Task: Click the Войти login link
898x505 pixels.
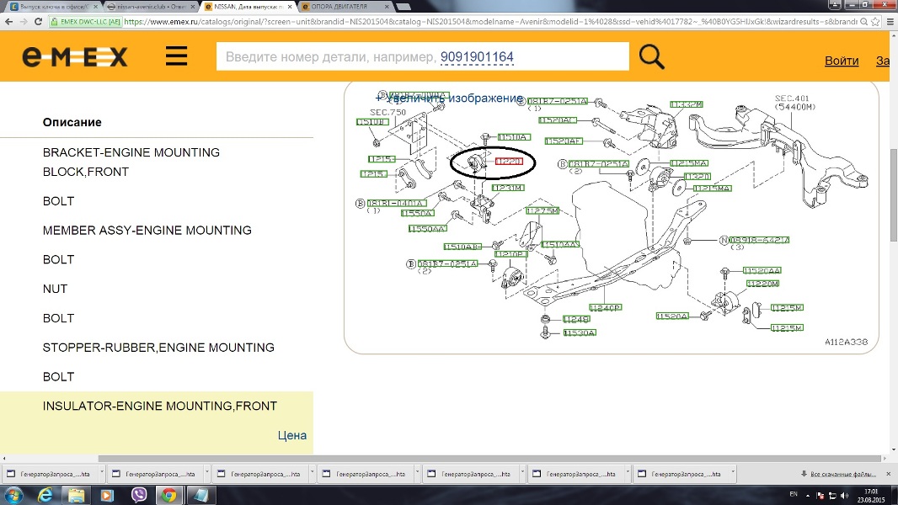Action: click(x=842, y=61)
